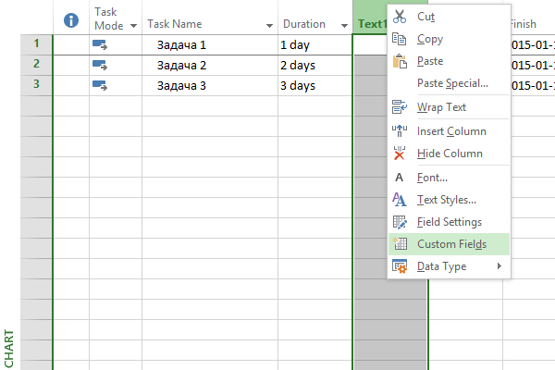Click the info indicator column icon
This screenshot has width=555, height=370.
coord(71,19)
